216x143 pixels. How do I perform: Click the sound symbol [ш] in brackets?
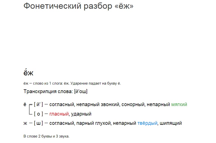coord(39,123)
